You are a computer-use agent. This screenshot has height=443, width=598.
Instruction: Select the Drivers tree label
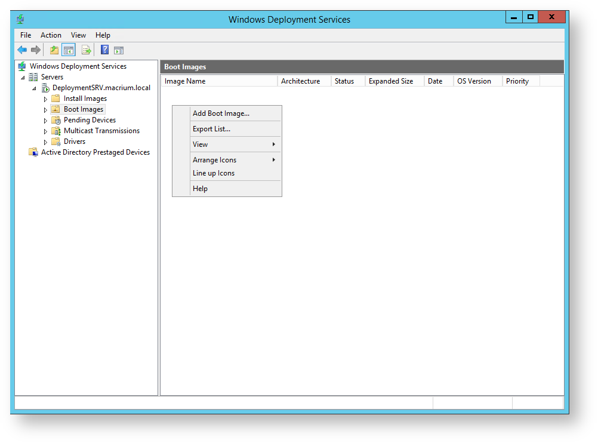75,141
